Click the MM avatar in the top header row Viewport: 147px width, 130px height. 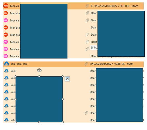click(6, 6)
